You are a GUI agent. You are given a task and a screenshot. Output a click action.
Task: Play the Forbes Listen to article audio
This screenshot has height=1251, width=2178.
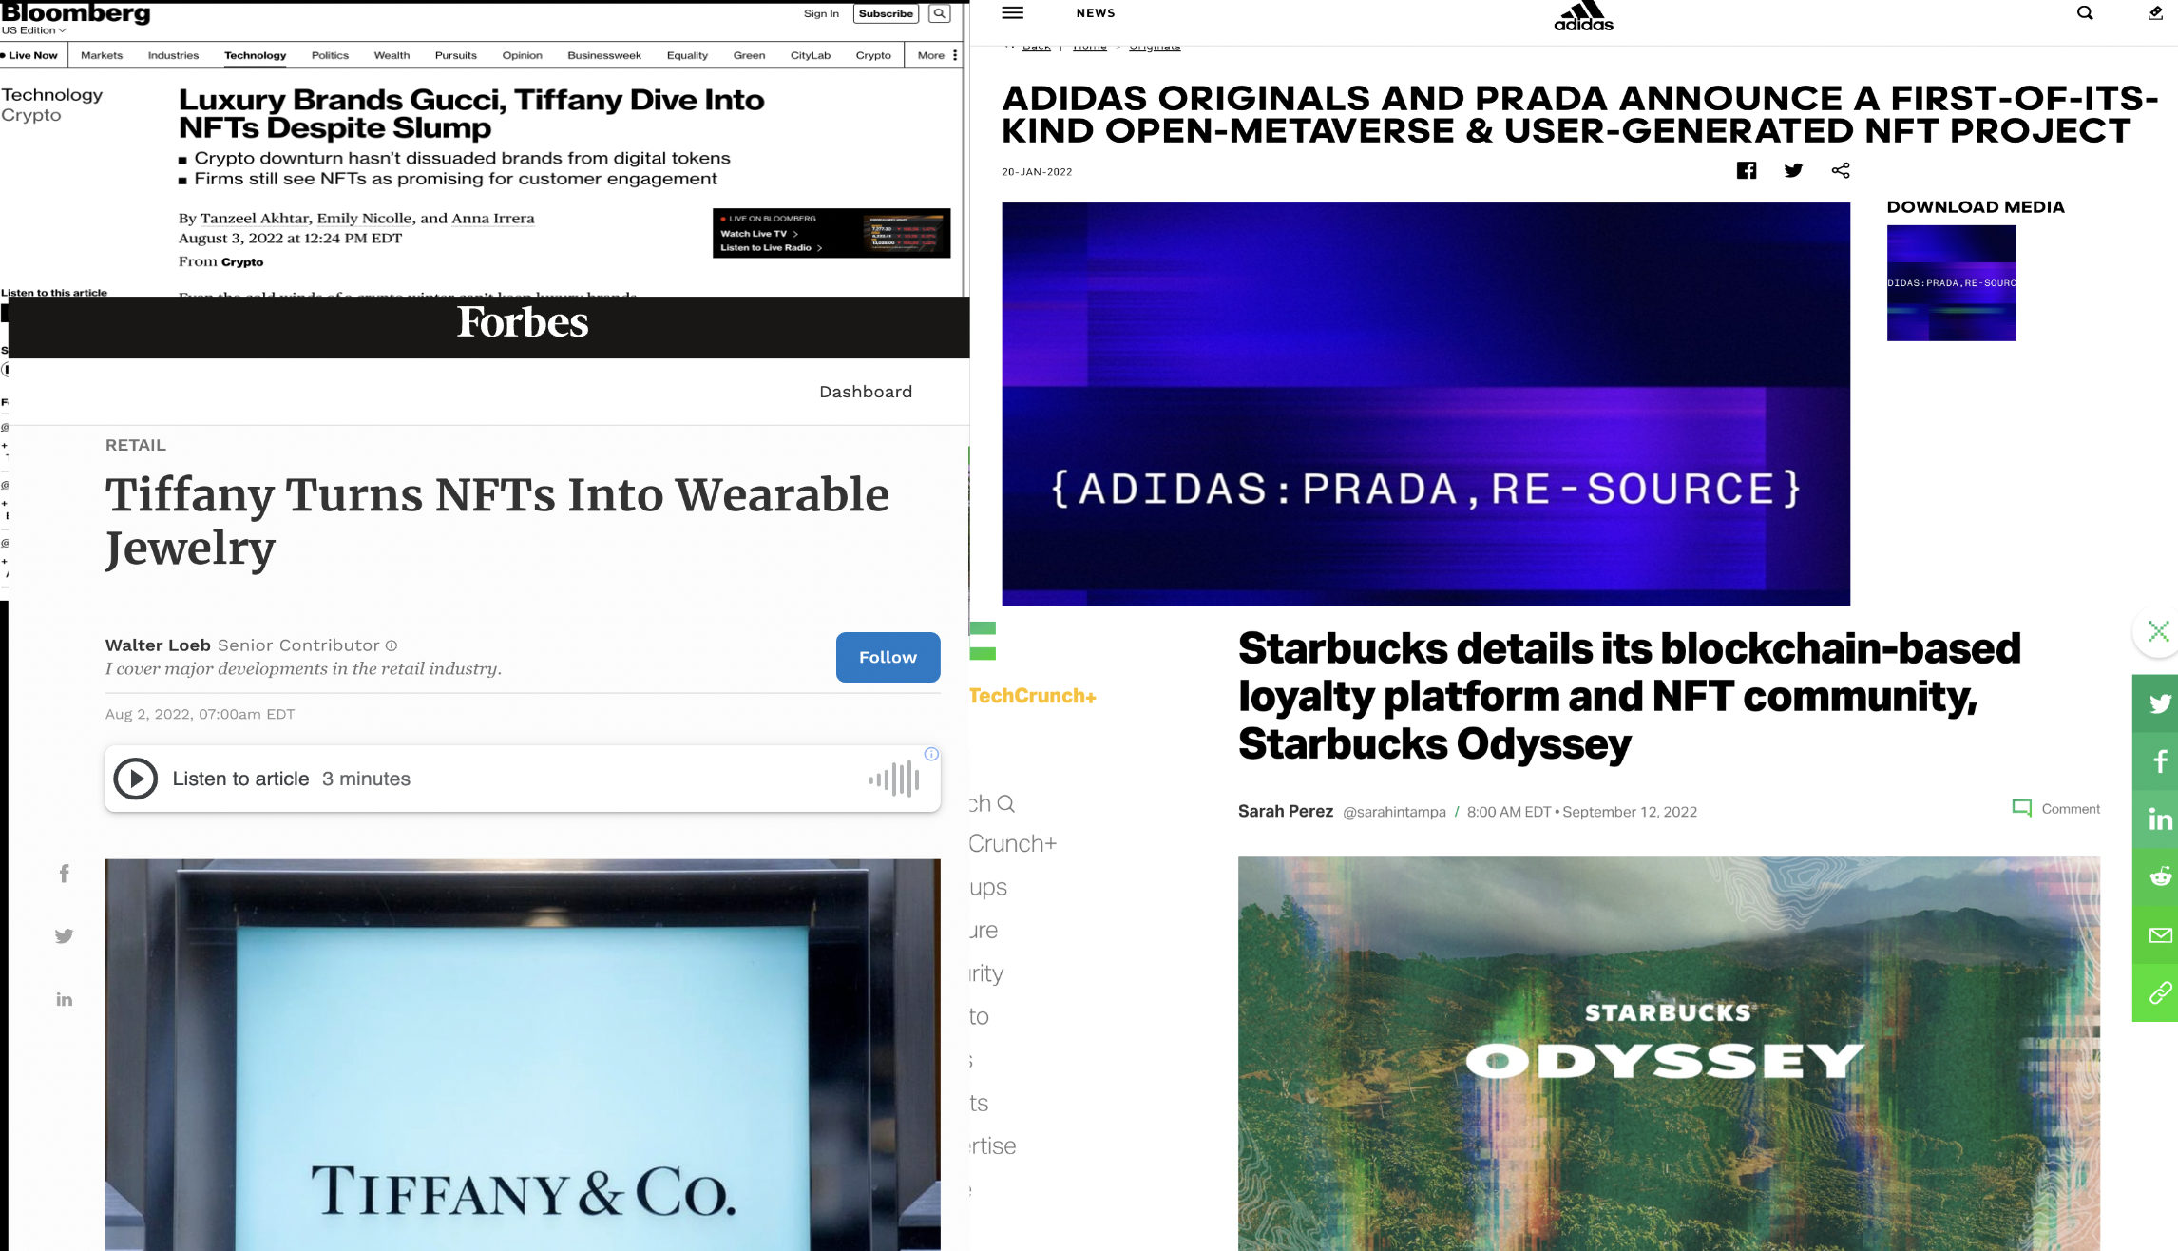pos(136,779)
